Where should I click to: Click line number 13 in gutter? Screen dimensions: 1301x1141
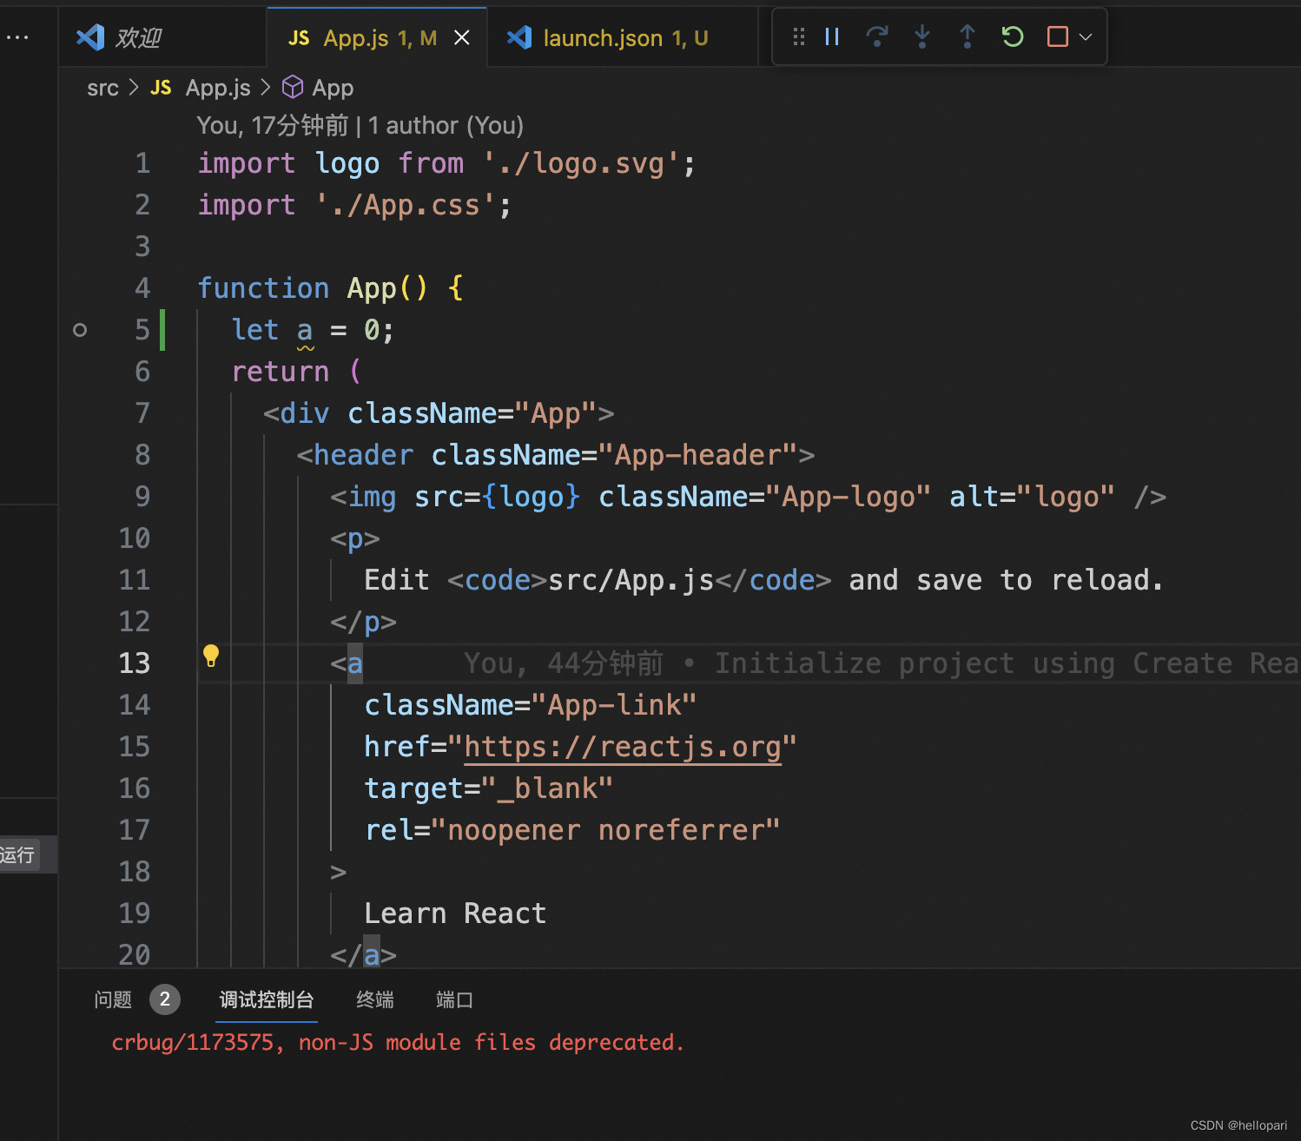click(135, 663)
